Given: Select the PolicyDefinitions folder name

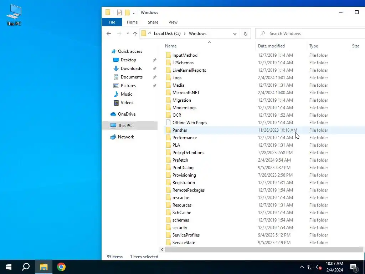Looking at the screenshot, I should pos(188,153).
